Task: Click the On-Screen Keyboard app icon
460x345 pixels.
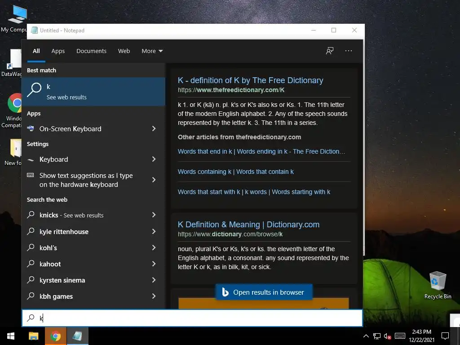Action: tap(31, 128)
